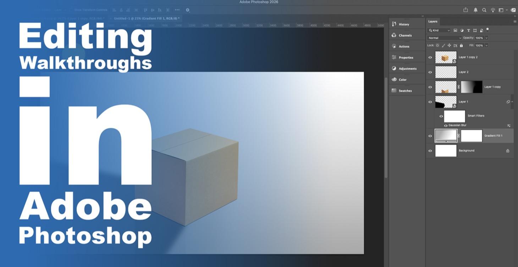Collapse the Layers panel dock arrows
The height and width of the screenshot is (267, 518).
click(515, 16)
